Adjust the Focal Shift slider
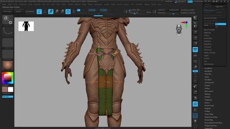Image resolution: width=230 pixels, height=129 pixels. 140,10
